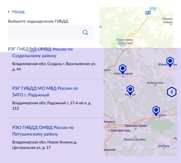The image size is (181, 163).
Task: Go back via the Назад link
Action: point(18,12)
